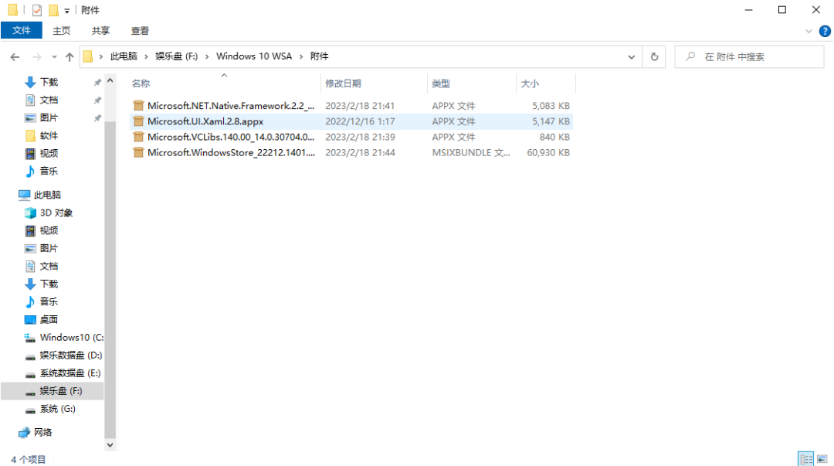Click the 60,930 KB size cell
The height and width of the screenshot is (466, 834).
(x=548, y=153)
